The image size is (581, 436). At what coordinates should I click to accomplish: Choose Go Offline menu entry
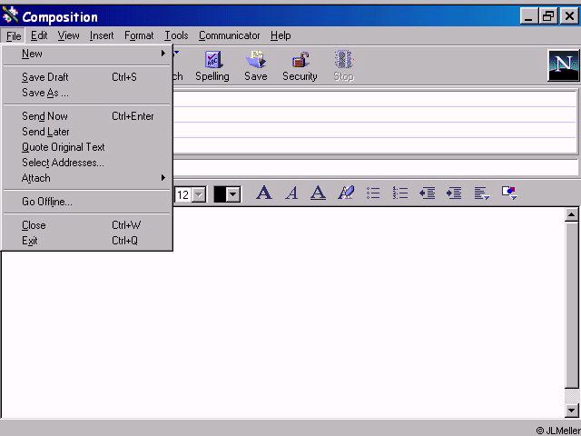[x=87, y=202]
